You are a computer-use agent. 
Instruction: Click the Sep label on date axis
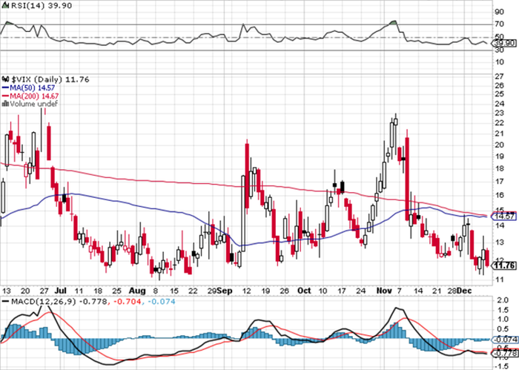pos(225,291)
